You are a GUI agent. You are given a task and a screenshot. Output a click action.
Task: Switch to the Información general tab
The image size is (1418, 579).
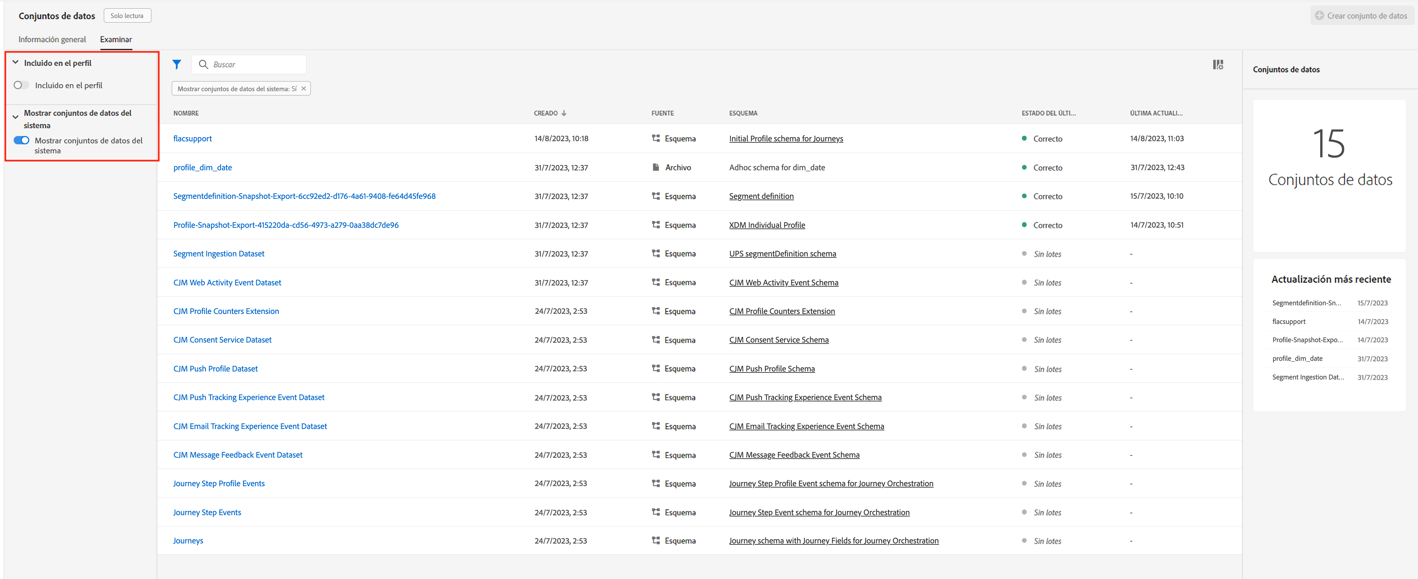click(x=52, y=40)
